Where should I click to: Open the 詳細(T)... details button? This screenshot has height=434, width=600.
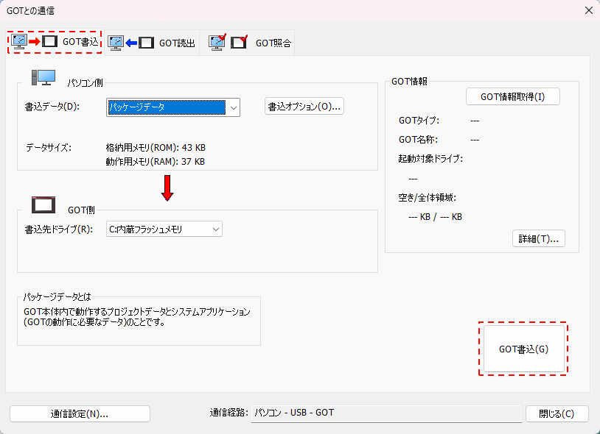[x=538, y=238]
